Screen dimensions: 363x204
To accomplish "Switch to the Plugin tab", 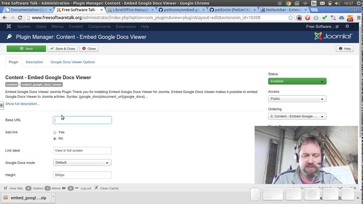I will [13, 62].
